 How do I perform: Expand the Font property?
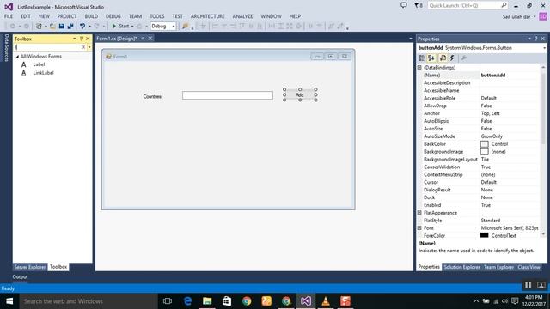(419, 228)
